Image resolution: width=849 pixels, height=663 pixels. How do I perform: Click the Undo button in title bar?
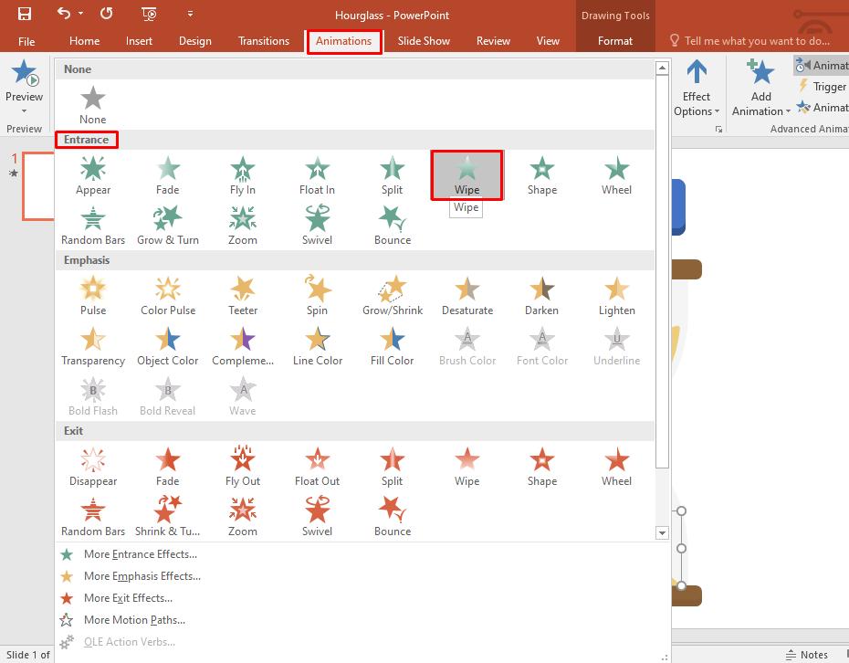click(63, 14)
